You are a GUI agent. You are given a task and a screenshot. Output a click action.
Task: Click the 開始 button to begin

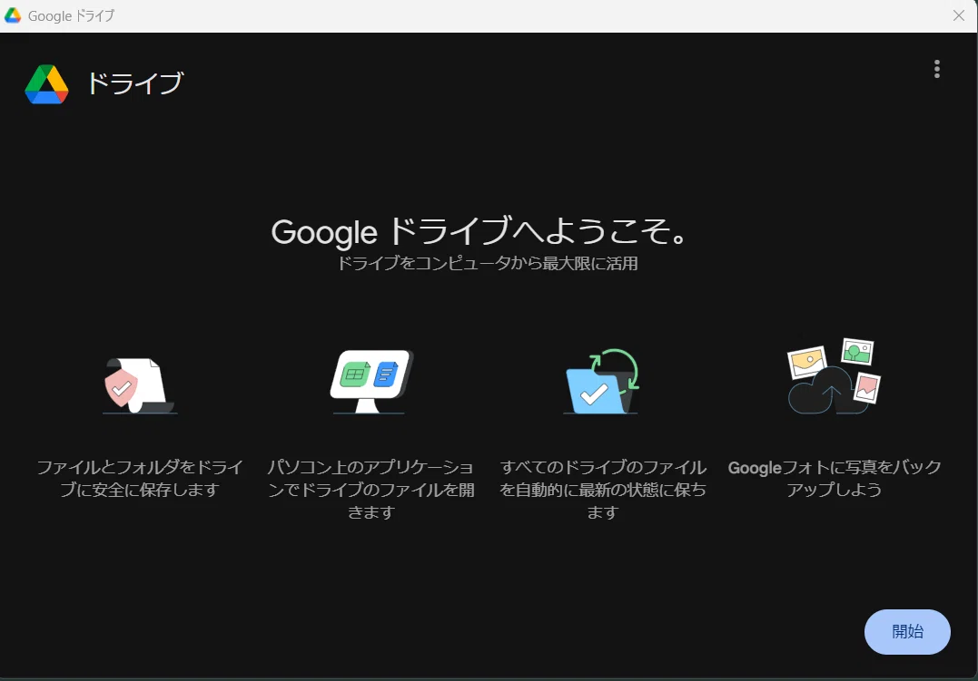[x=907, y=631]
